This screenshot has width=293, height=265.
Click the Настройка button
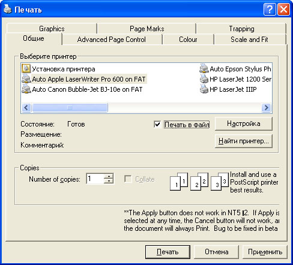point(244,124)
